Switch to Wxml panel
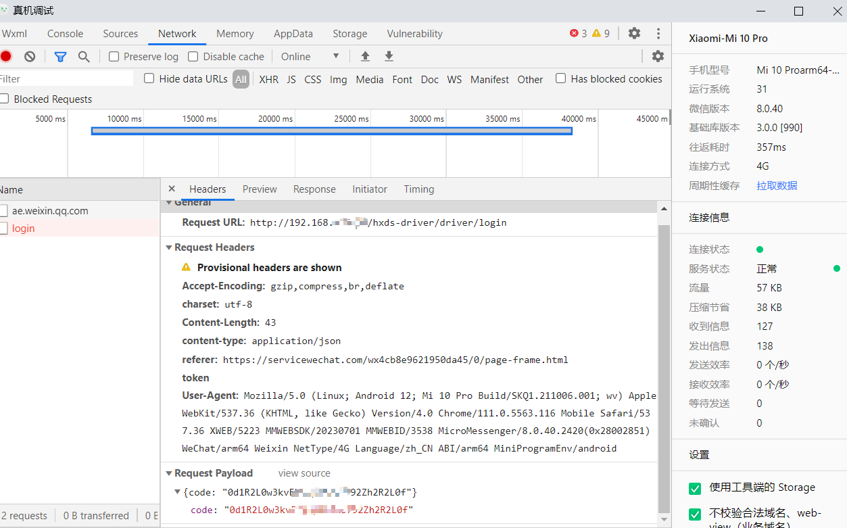The height and width of the screenshot is (528, 847). tap(14, 34)
